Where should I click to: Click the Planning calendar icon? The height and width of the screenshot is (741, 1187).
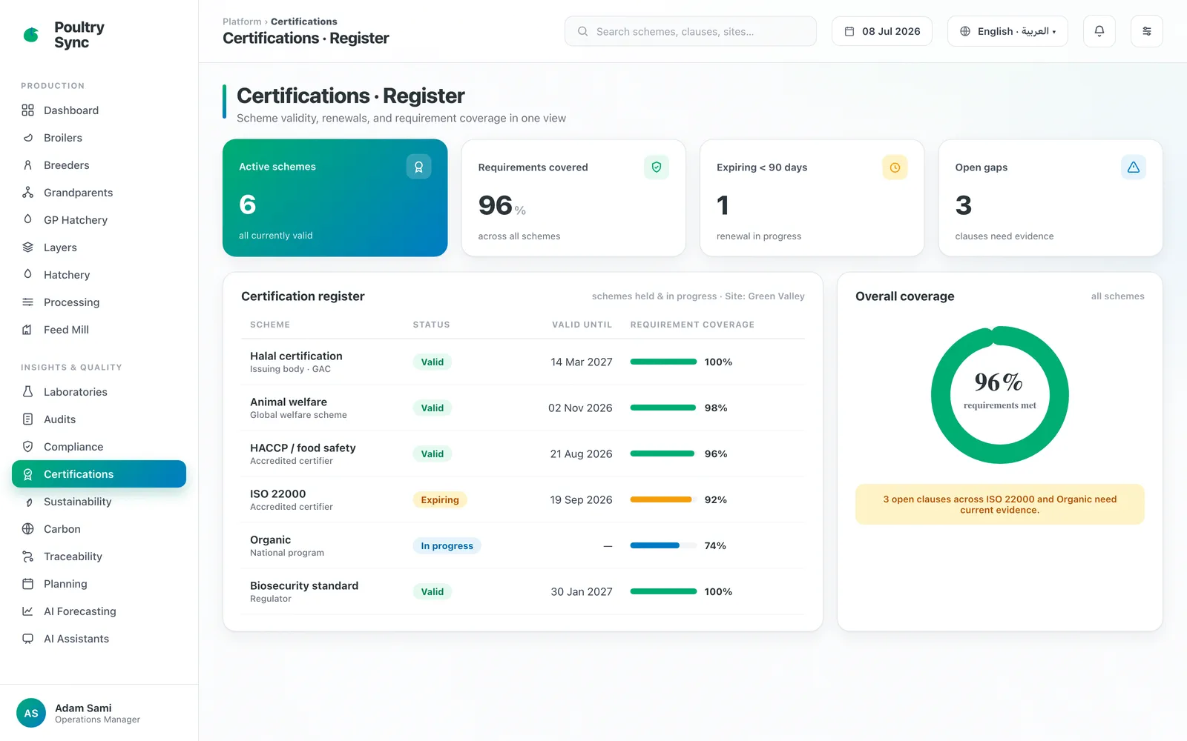27,584
